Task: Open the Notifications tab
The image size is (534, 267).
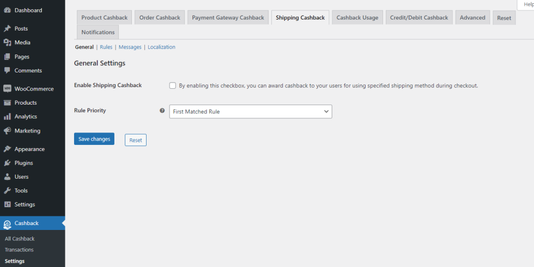Action: (x=98, y=32)
